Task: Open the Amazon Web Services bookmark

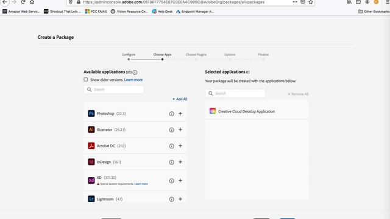Action: click(21, 12)
